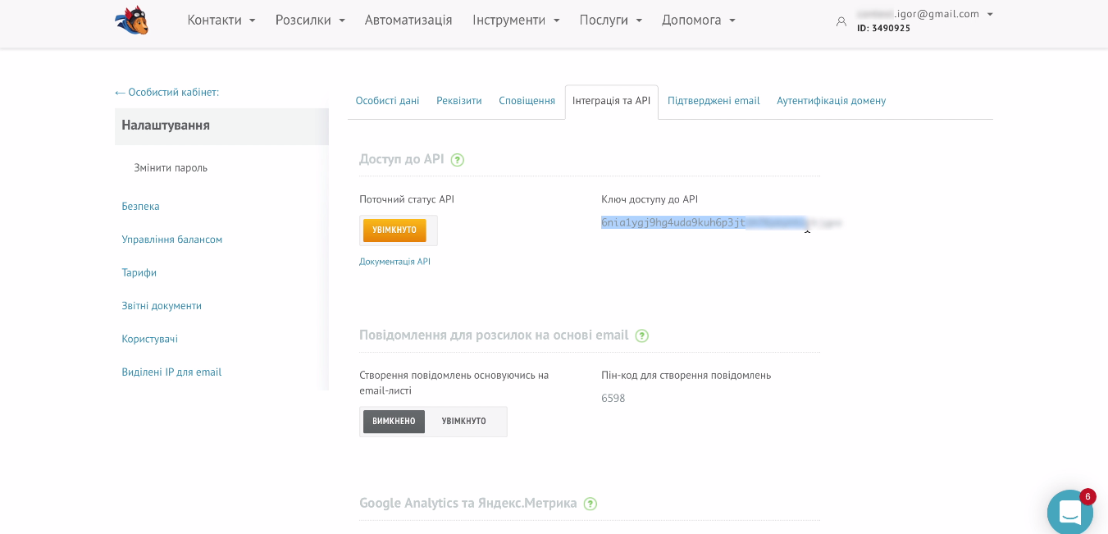Open help tooltip beside Google Analytics heading

click(x=590, y=504)
